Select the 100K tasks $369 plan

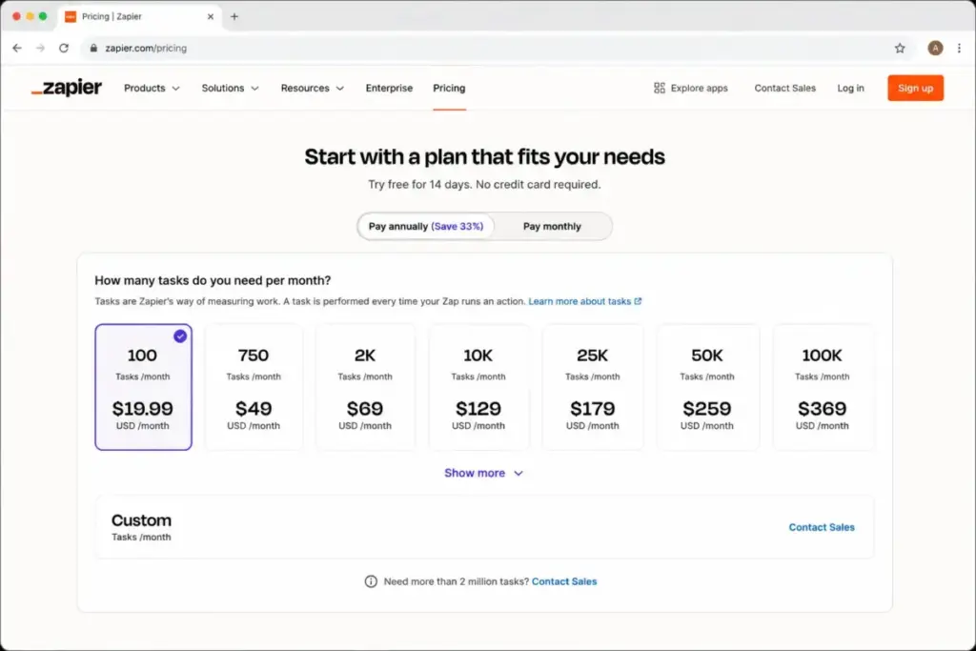click(823, 387)
